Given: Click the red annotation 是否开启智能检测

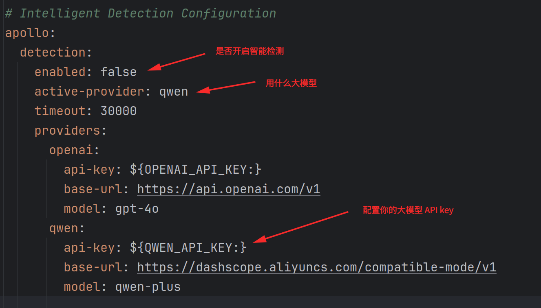Looking at the screenshot, I should click(250, 51).
